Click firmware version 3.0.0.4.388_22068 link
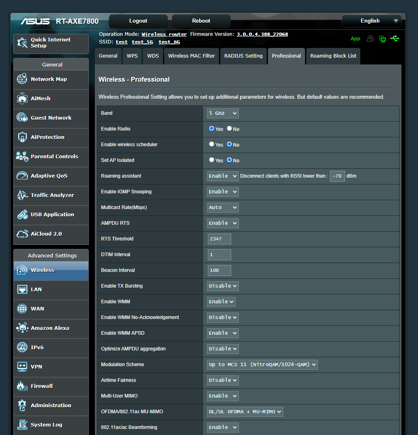 [x=262, y=34]
